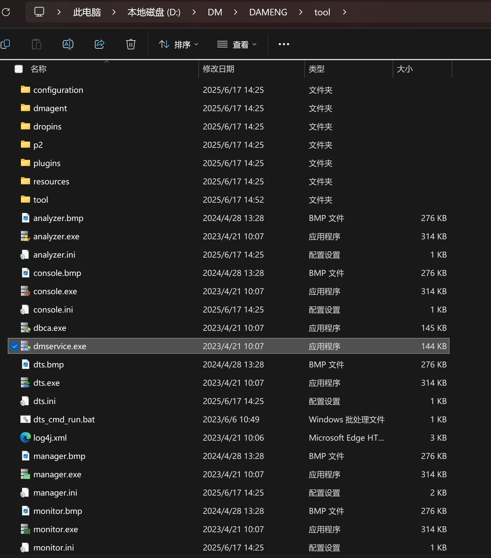Screen dimensions: 491x558
Task: Expand the chevron after DAMENG breadcrumb
Action: [301, 12]
